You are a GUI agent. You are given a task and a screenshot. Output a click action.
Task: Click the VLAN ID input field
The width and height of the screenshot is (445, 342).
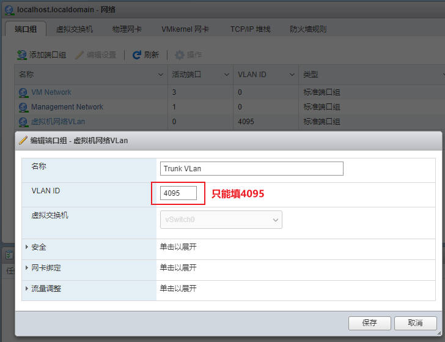[178, 193]
